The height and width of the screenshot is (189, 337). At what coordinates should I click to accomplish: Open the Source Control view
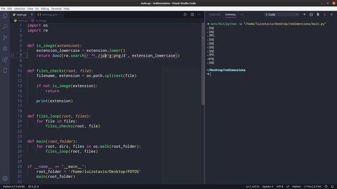coord(5,38)
